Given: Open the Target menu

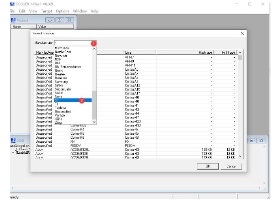Looking at the screenshot, I should (x=46, y=11).
